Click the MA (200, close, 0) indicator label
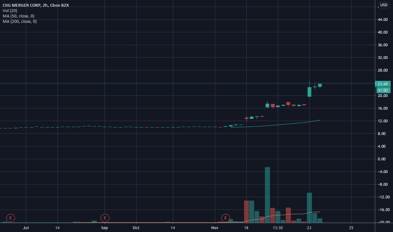Screen dimensions: 393x232 click(19, 22)
